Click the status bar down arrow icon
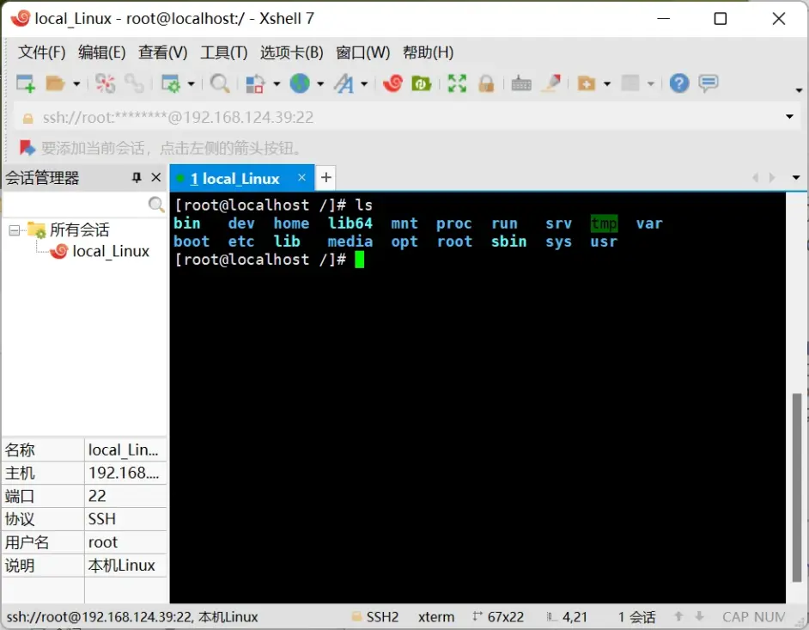Screen dimensions: 809x630 (x=699, y=616)
